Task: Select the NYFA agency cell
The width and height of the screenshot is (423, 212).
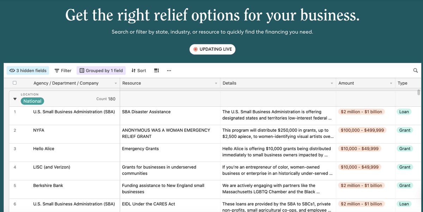Action: (64, 134)
